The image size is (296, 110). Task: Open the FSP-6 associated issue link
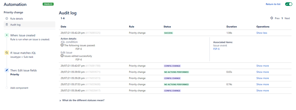point(216,49)
